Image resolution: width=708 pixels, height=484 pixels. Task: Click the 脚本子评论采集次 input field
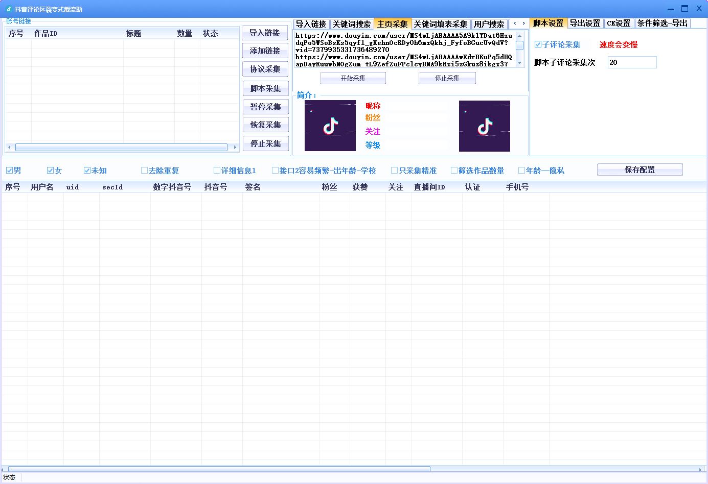tap(632, 62)
